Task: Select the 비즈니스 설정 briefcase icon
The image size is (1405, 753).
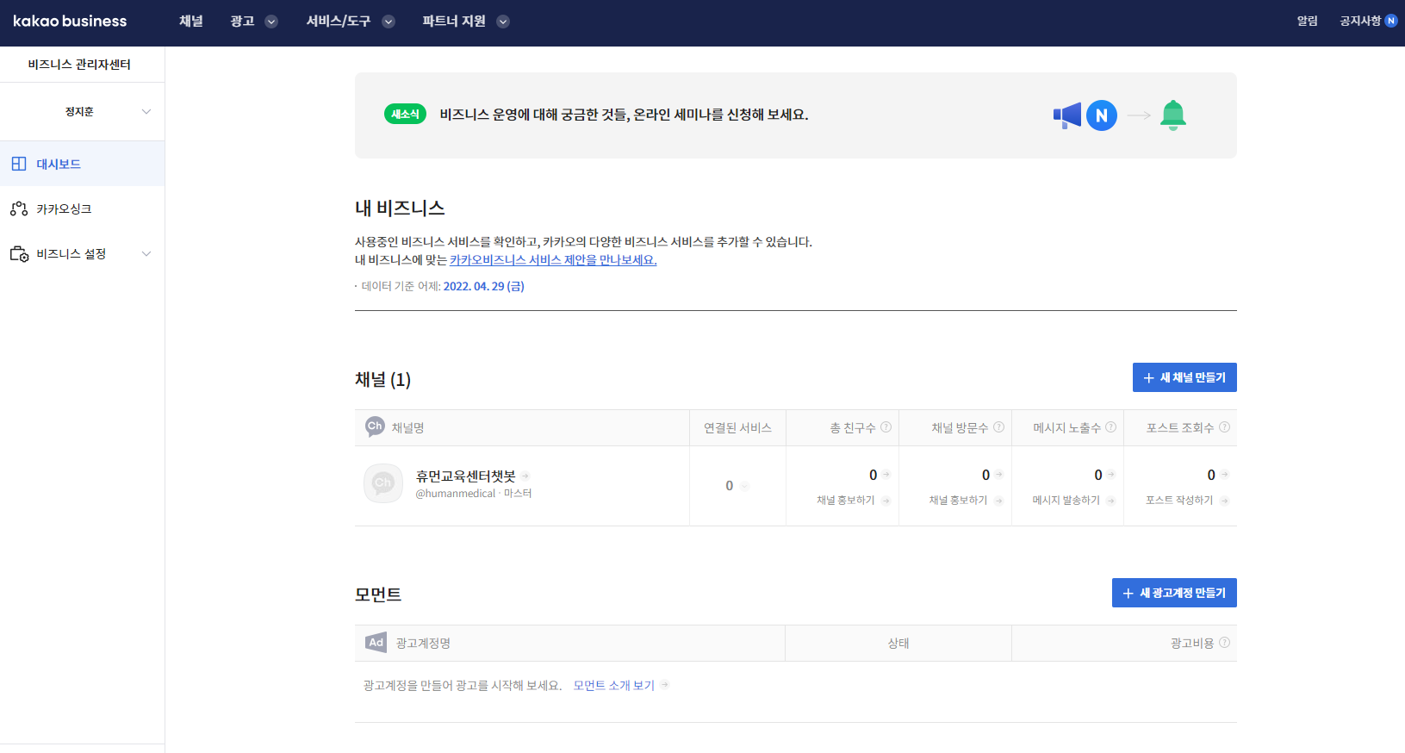Action: (x=19, y=253)
